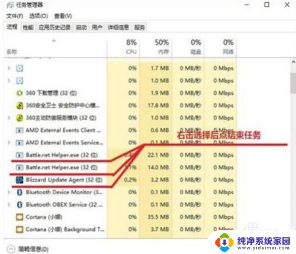Click the 360 下载管理 process icon
The image size is (296, 254).
coord(20,93)
